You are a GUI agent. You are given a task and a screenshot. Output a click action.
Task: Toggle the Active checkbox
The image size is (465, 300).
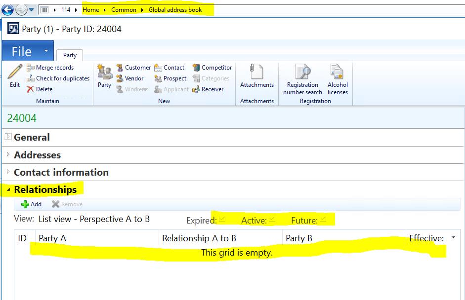click(x=272, y=219)
